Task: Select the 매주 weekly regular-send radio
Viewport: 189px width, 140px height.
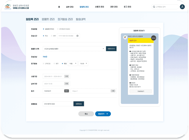Action: (54, 64)
